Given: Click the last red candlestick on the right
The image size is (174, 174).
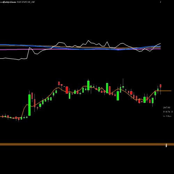Looking at the screenshot, I should click(160, 86).
